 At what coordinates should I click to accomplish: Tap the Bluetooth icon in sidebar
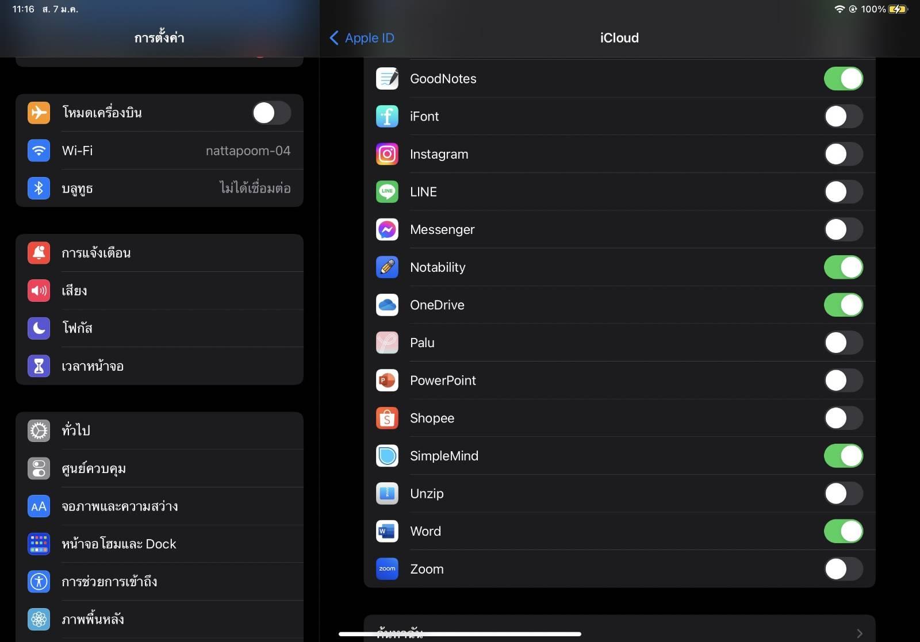pyautogui.click(x=39, y=188)
